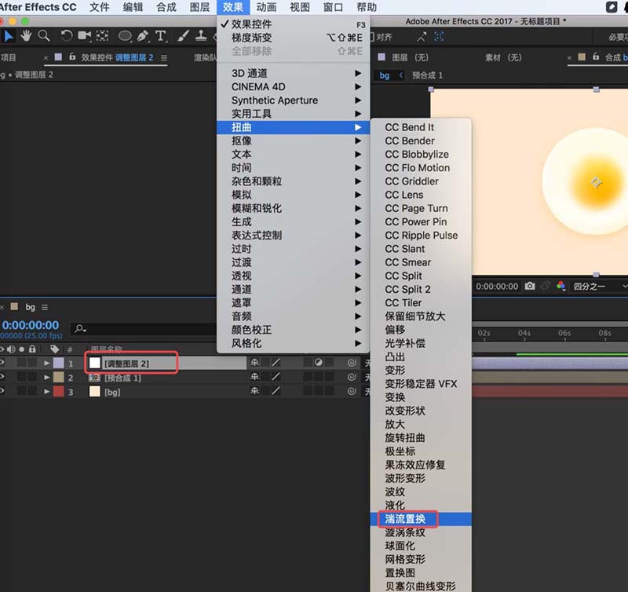628x592 pixels.
Task: Toggle shy switch for 预合成 1 layer
Action: (x=254, y=377)
